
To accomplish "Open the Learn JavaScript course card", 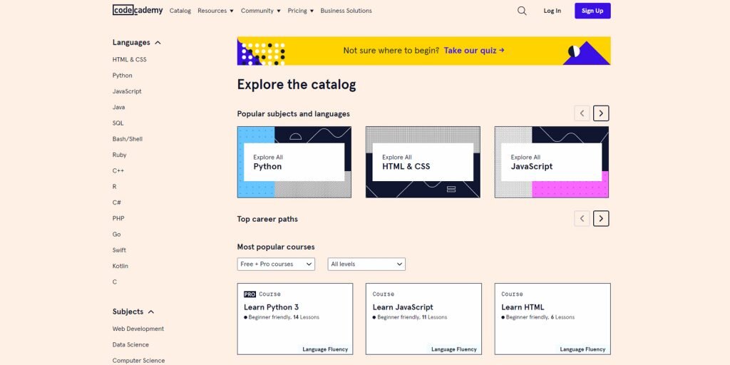I will (423, 319).
